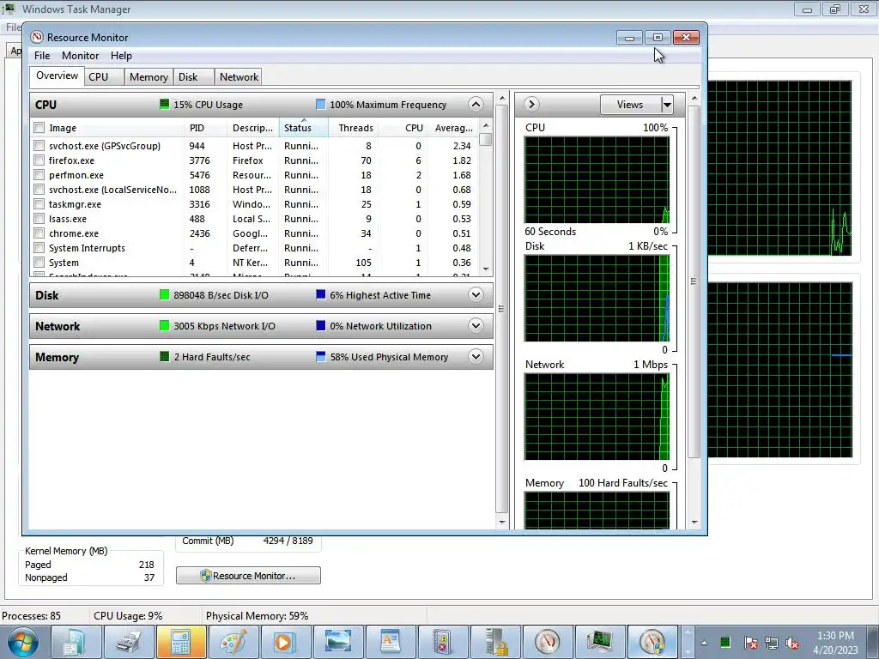879x659 pixels.
Task: Check the box for svchost.exe (GPSvcGroup)
Action: 39,146
